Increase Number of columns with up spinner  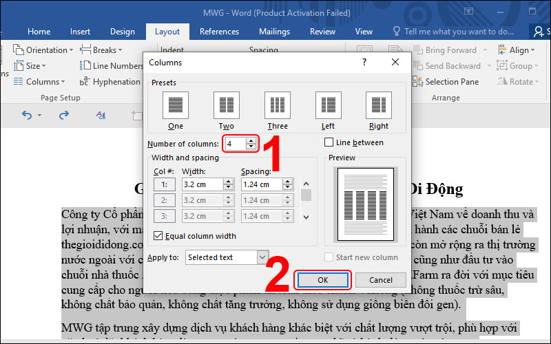pyautogui.click(x=251, y=141)
